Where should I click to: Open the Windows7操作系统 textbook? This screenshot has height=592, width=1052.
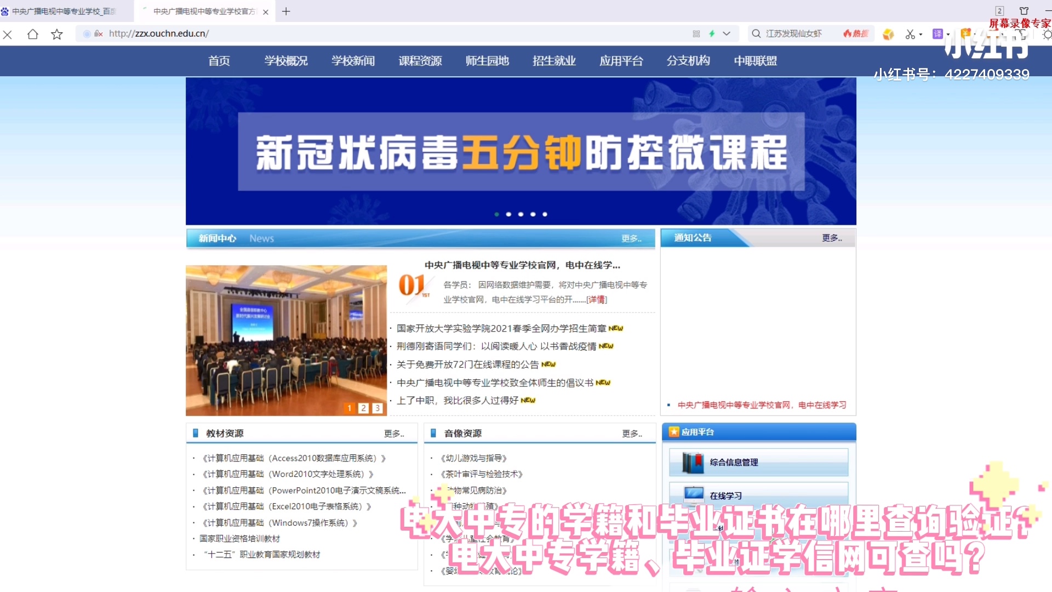279,523
